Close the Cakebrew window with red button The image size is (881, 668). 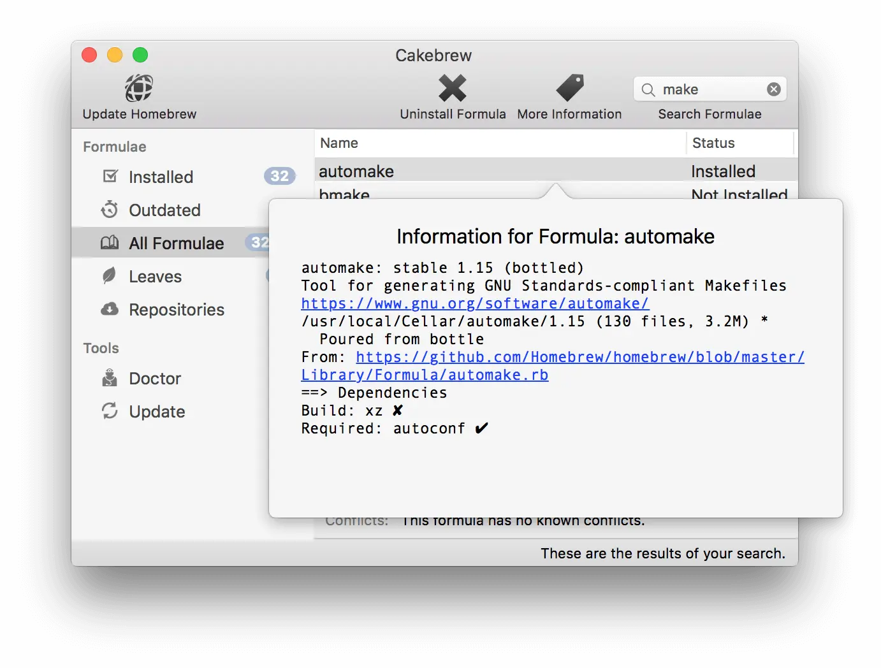[89, 55]
